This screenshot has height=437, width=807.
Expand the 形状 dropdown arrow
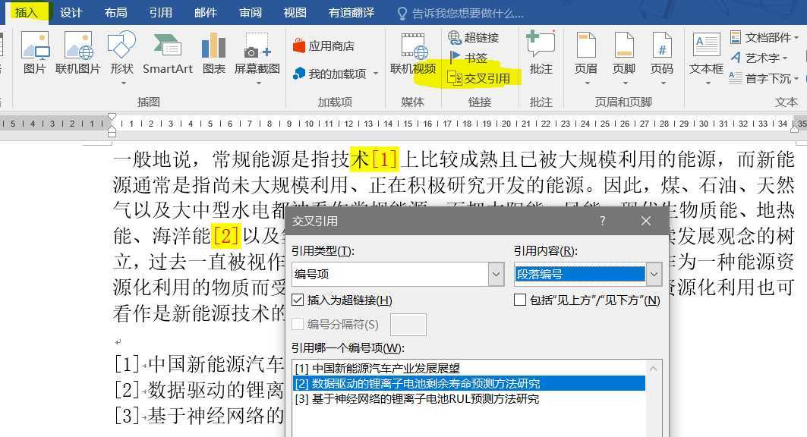[x=122, y=83]
